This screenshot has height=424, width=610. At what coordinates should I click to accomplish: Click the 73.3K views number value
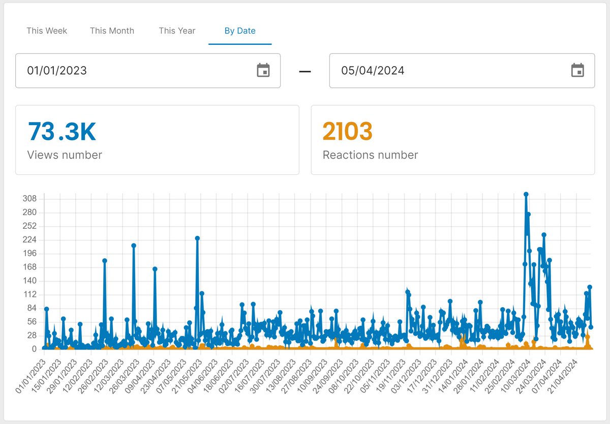(62, 132)
